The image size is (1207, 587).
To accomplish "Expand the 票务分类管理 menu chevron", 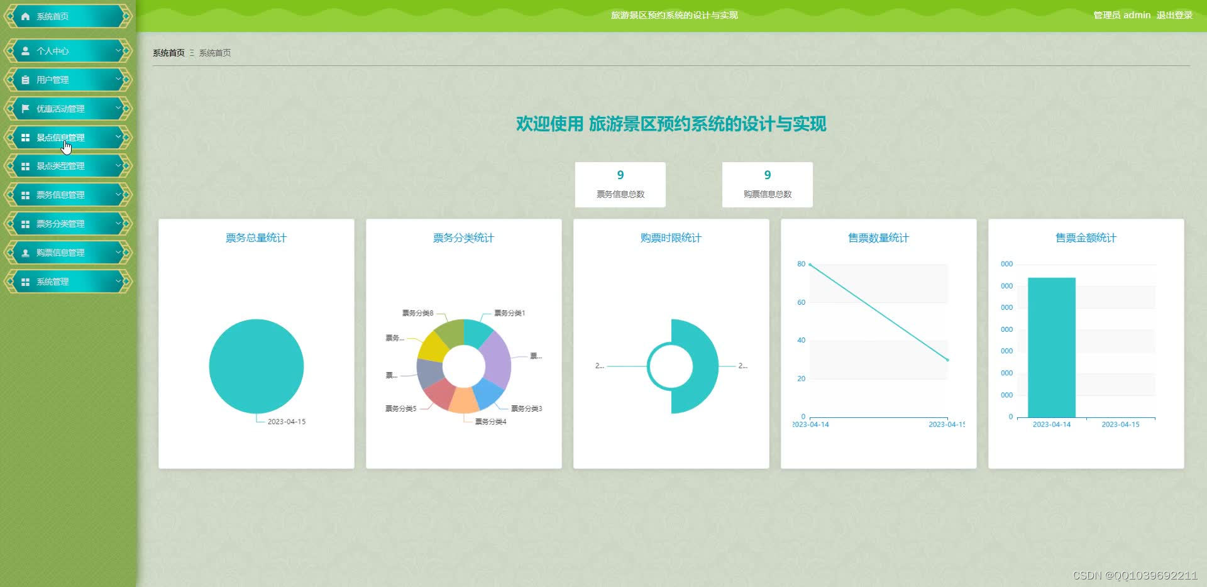I will point(118,223).
